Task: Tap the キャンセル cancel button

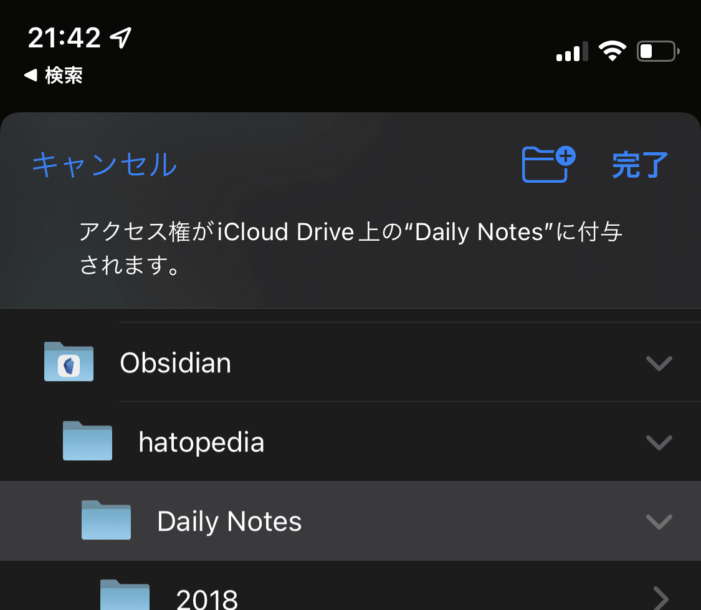Action: [x=105, y=165]
